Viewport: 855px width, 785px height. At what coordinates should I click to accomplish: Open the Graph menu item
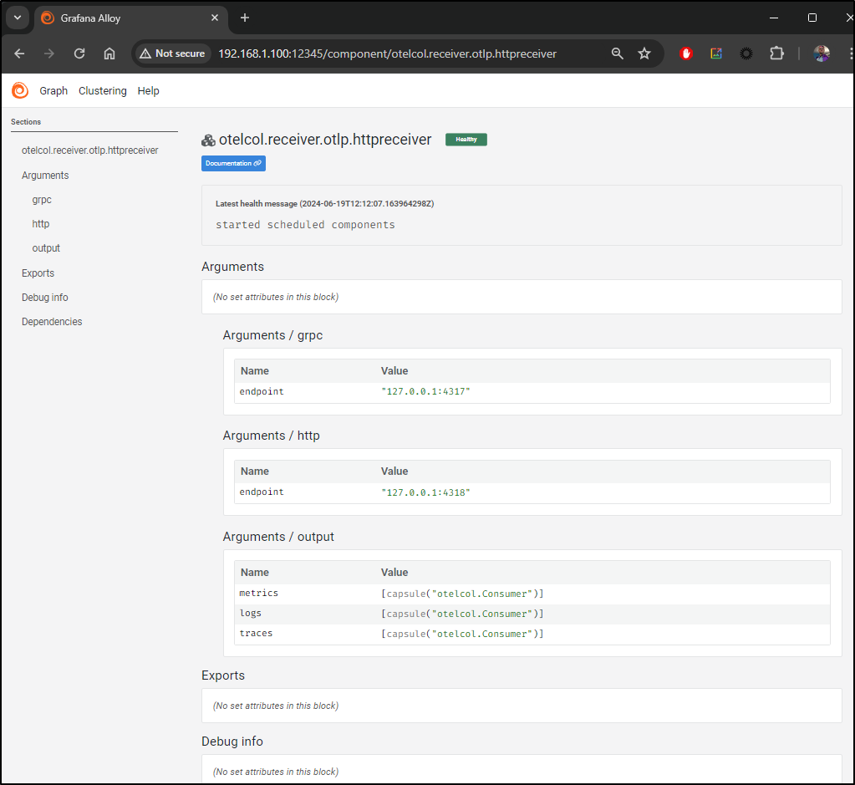pos(53,90)
